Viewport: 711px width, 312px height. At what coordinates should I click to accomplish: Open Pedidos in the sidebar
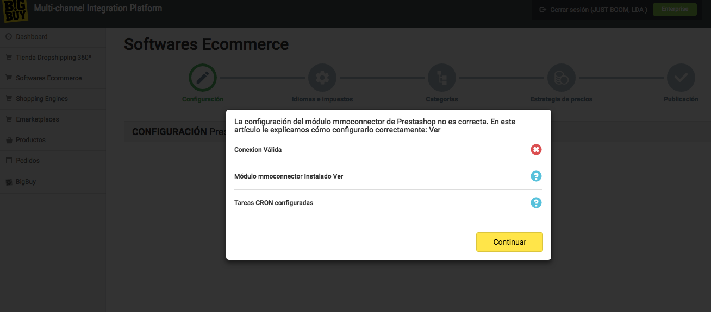28,161
